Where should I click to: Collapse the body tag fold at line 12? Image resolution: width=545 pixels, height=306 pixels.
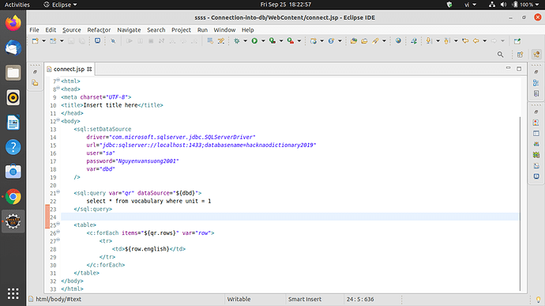click(x=58, y=120)
